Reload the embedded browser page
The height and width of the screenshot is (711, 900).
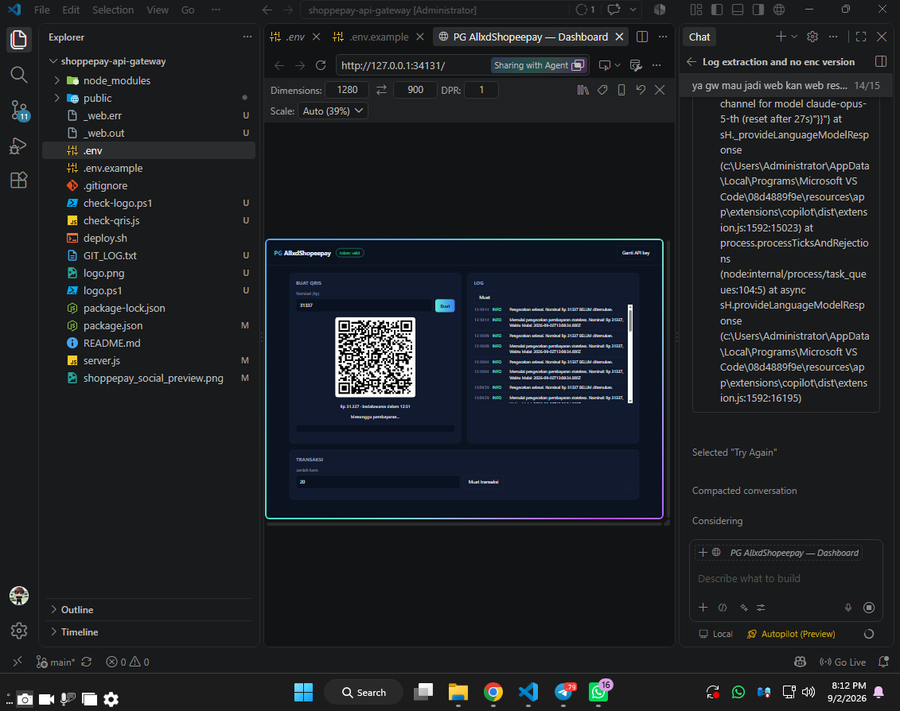[x=321, y=65]
